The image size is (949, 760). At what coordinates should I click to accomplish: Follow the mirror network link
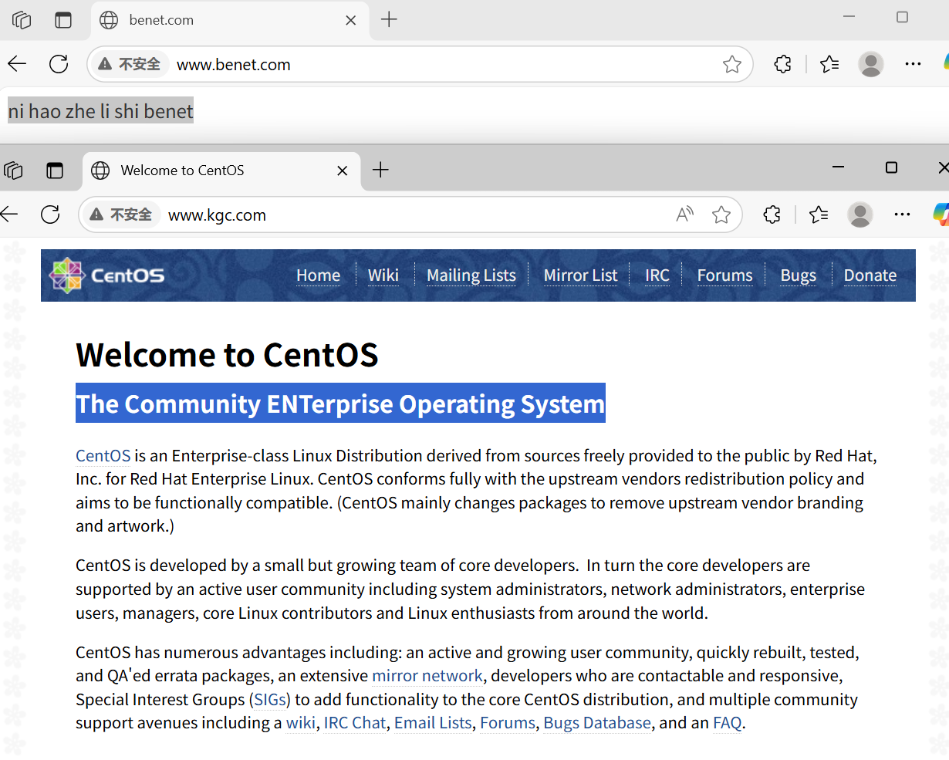click(x=427, y=676)
